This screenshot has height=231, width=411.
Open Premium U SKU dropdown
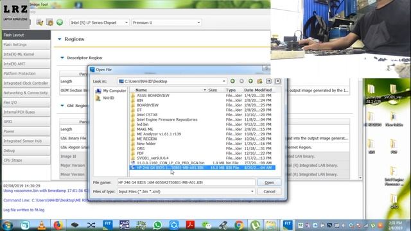166,22
